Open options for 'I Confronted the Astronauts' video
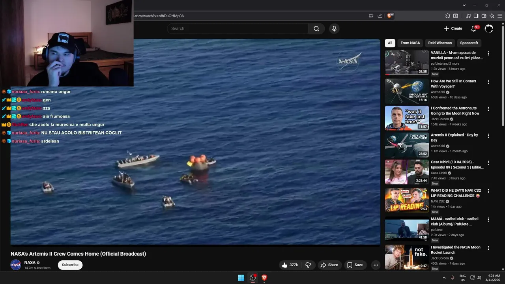This screenshot has width=505, height=284. pyautogui.click(x=488, y=109)
